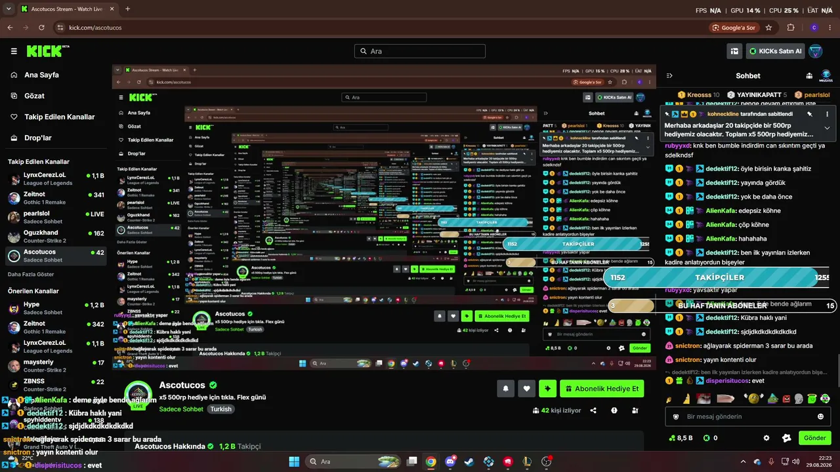Open the icon right of the report button
840x472 pixels.
(635, 410)
